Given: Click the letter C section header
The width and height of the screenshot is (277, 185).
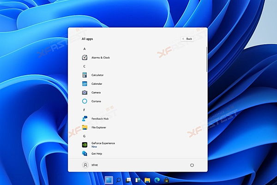Looking at the screenshot, I should 84,66.
